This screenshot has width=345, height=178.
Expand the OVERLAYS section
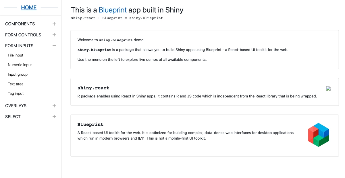[x=54, y=105]
